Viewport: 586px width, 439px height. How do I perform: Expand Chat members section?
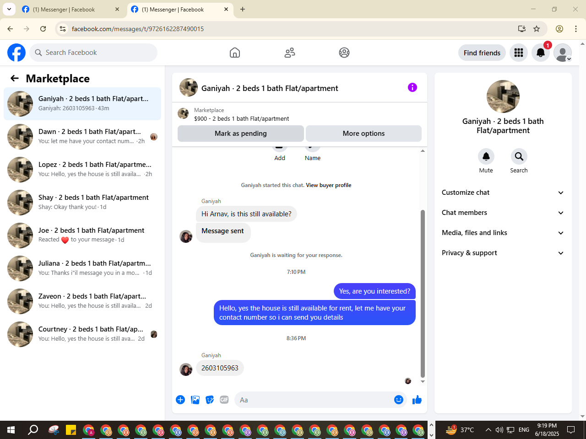pyautogui.click(x=503, y=213)
